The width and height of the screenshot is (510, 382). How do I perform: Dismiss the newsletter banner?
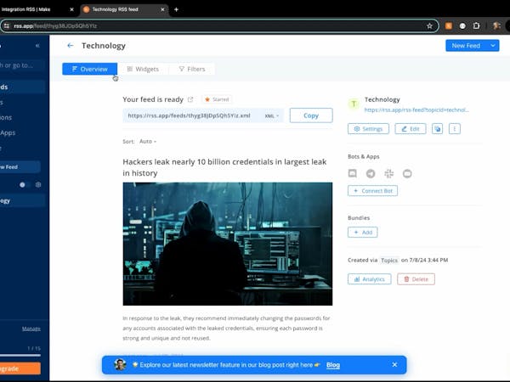pos(394,364)
